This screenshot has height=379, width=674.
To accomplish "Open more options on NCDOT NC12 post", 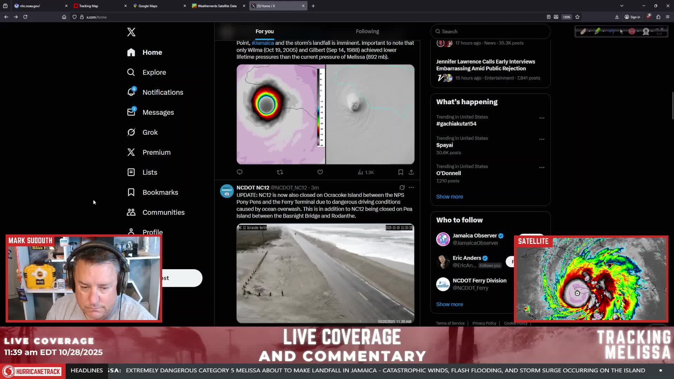I will coord(411,187).
